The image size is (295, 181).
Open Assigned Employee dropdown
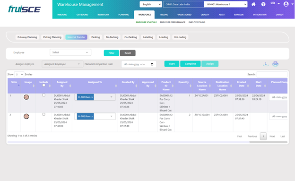62,64
